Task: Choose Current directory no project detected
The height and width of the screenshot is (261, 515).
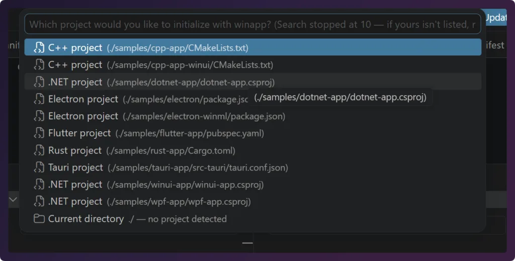Action: click(x=252, y=218)
